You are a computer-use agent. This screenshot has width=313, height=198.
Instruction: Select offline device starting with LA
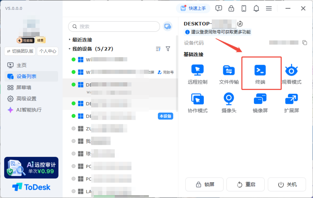coord(120,191)
